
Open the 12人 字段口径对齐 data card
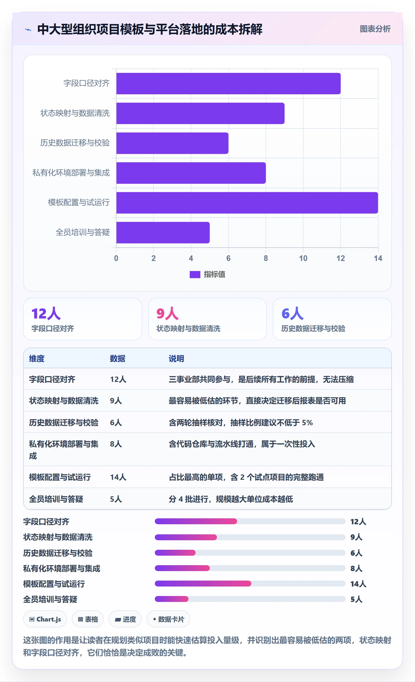coord(83,319)
